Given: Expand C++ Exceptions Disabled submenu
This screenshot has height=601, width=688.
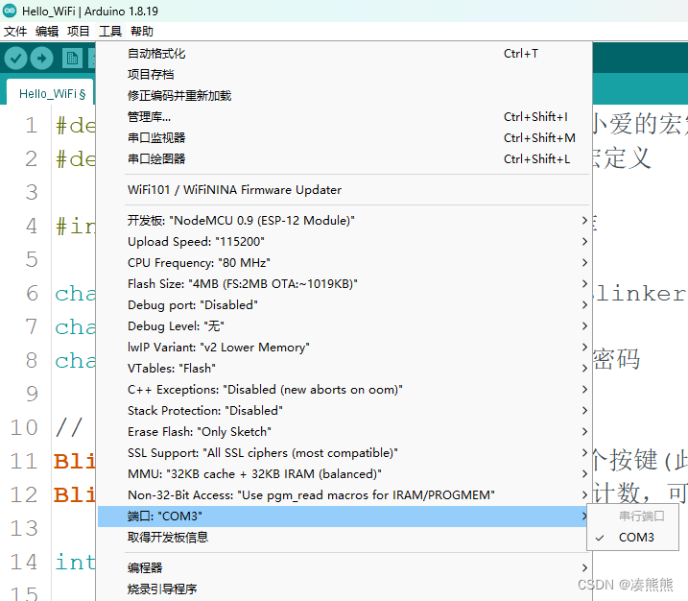Looking at the screenshot, I should (x=344, y=390).
